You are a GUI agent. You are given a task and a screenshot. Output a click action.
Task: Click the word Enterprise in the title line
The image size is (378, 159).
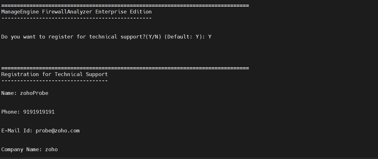pyautogui.click(x=111, y=12)
